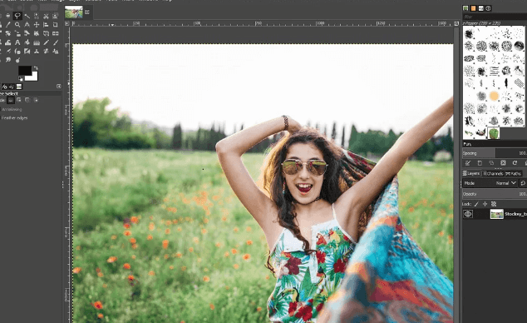
Task: Pick the horizontal lines brush thumbnail
Action: click(x=494, y=71)
